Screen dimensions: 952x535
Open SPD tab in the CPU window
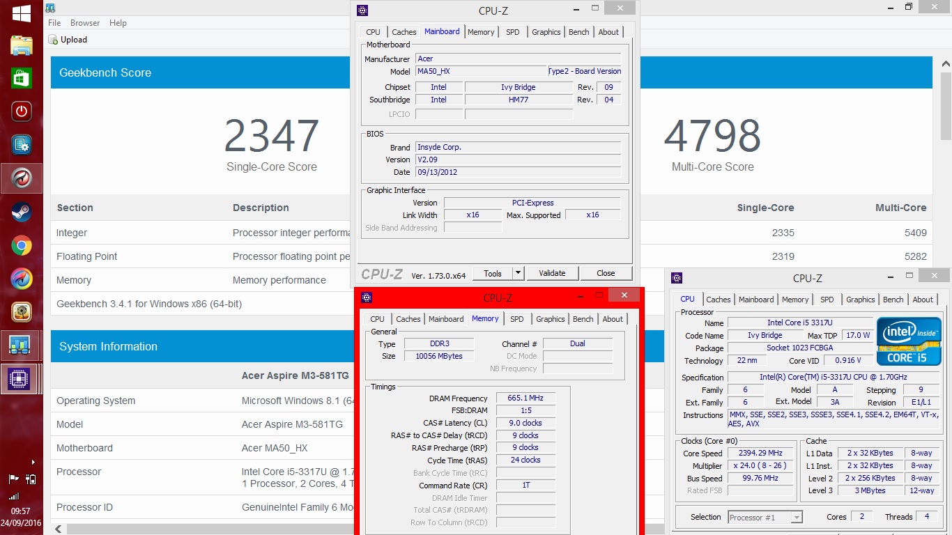[827, 300]
